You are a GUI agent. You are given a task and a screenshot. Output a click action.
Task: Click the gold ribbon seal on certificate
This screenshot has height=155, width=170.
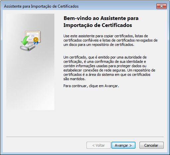tap(36, 41)
